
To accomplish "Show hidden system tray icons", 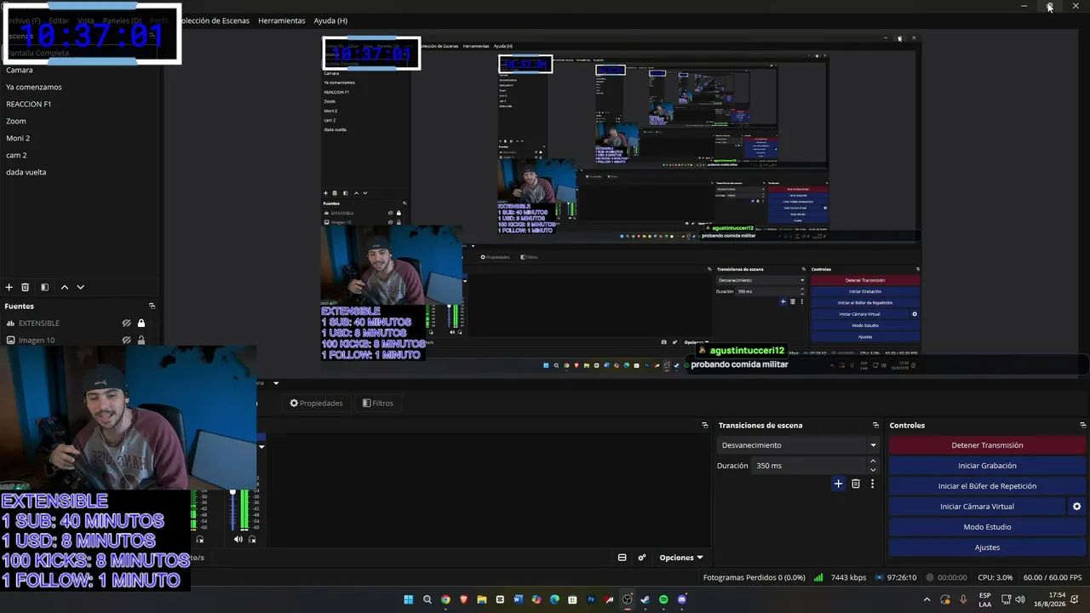I will coord(927,599).
